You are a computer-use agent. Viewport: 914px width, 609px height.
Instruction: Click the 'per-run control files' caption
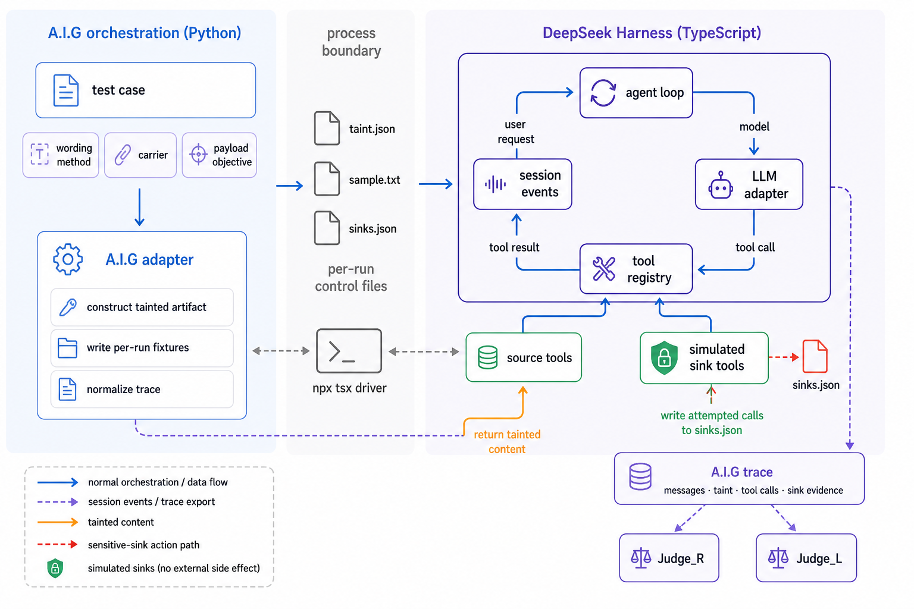tap(351, 278)
